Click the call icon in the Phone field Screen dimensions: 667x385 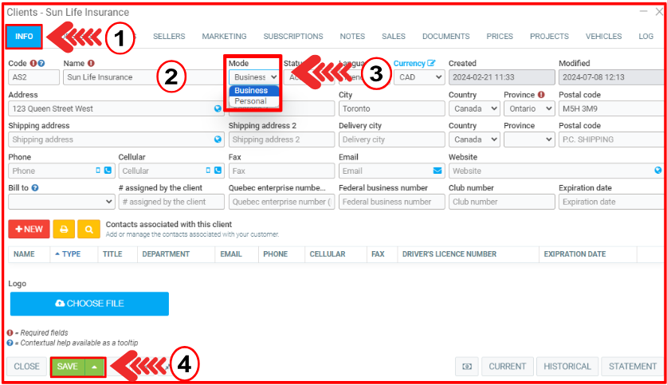click(108, 171)
